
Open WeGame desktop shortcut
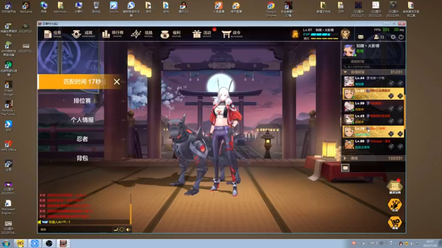point(26,8)
